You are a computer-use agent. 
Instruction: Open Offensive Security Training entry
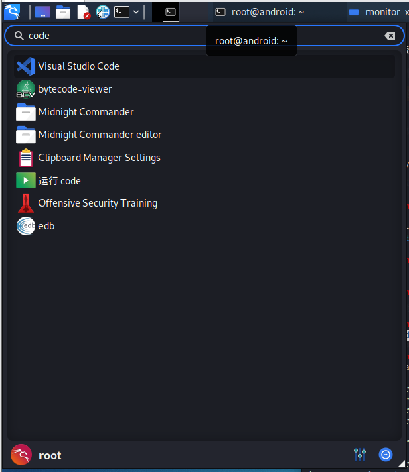pos(204,203)
